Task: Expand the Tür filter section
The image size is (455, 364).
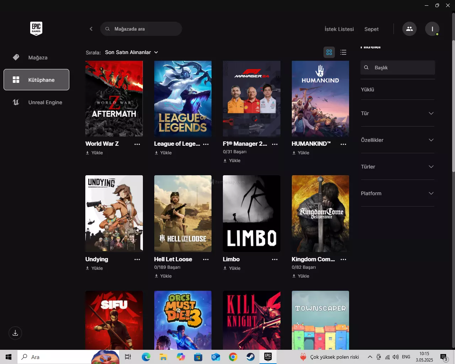Action: click(x=397, y=113)
